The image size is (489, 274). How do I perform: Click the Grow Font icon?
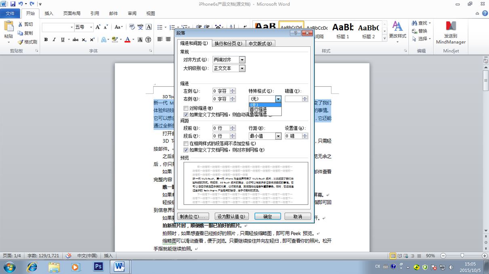[x=98, y=27]
